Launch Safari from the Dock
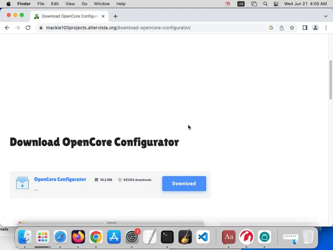 tap(60, 237)
